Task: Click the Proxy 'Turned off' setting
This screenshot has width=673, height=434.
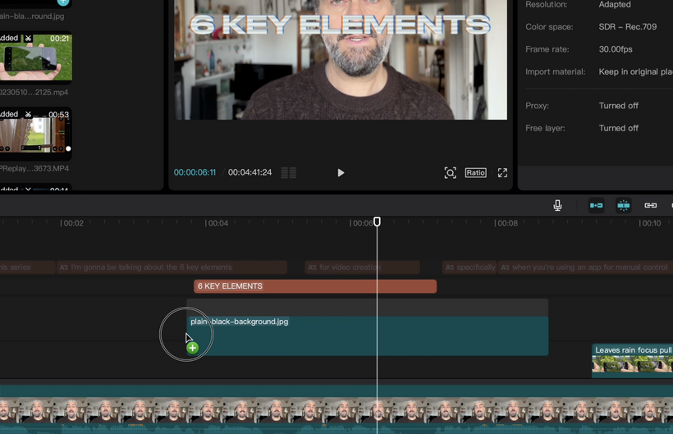Action: 618,106
